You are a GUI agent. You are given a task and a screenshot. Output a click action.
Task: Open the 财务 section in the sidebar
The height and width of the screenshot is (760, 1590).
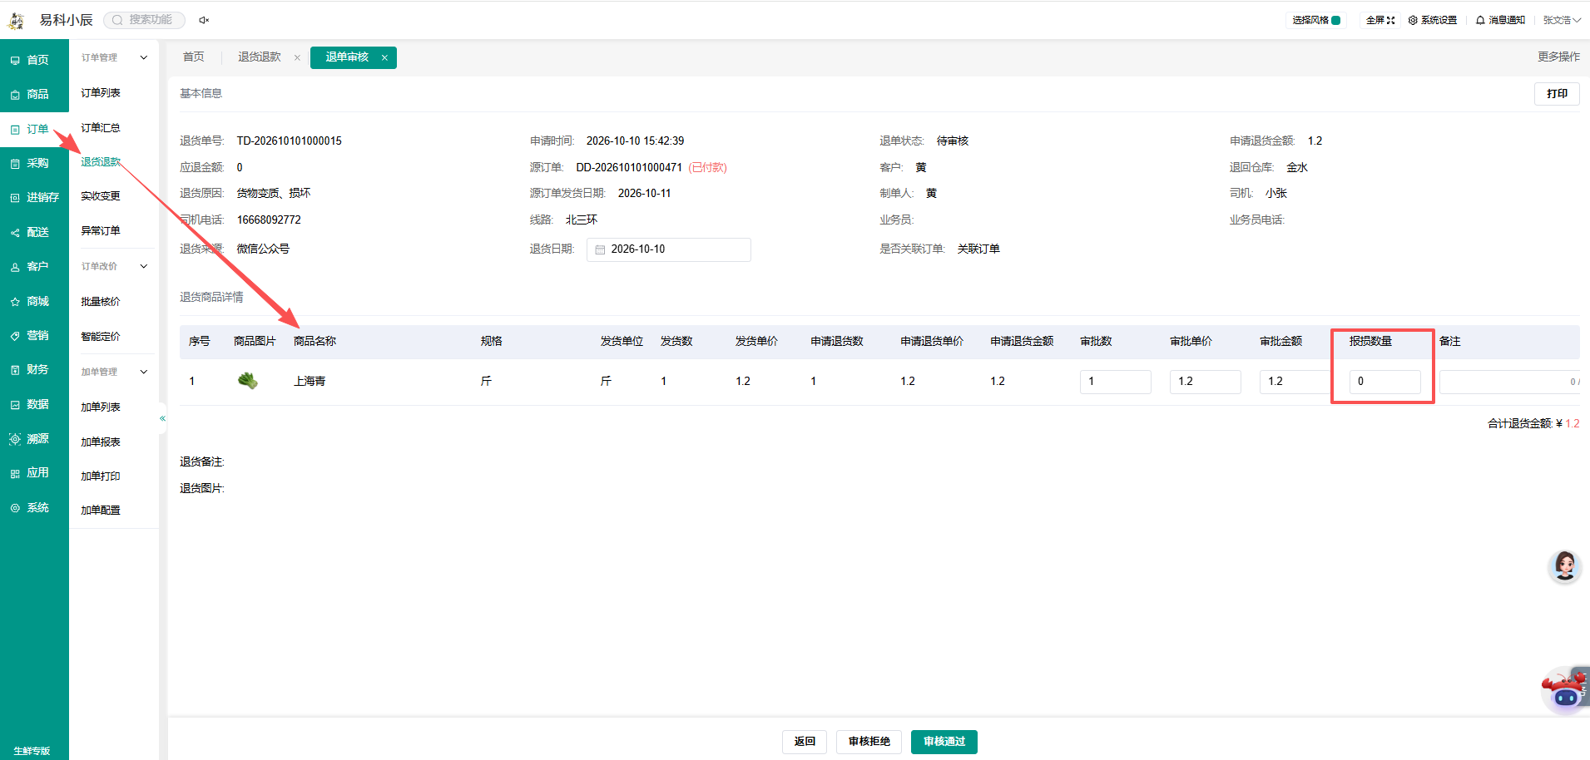(34, 370)
